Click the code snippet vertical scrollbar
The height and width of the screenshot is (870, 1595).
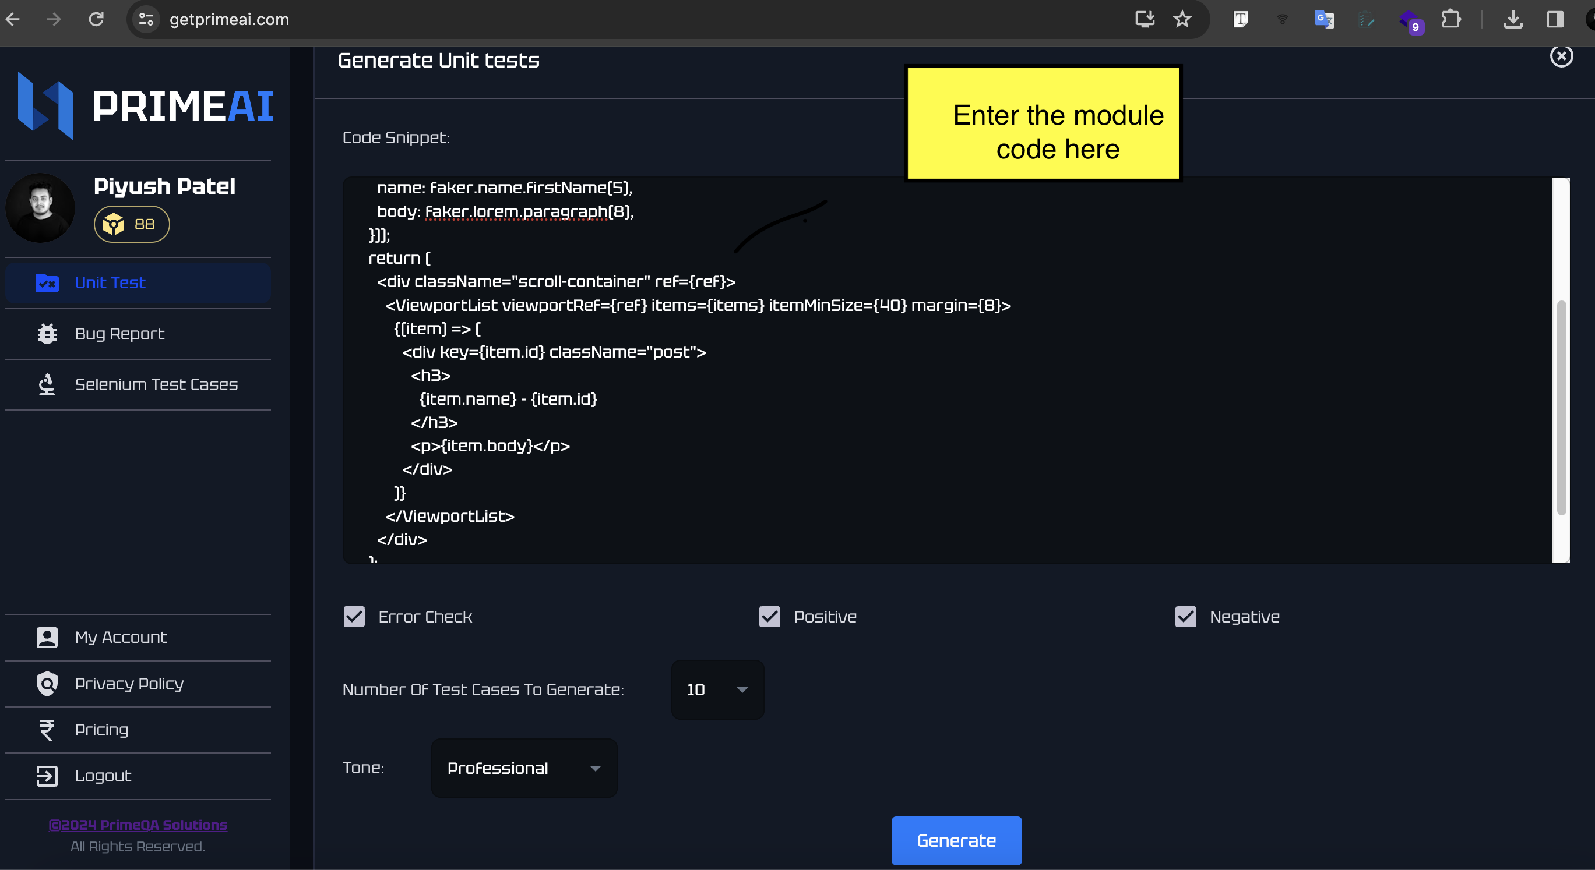pyautogui.click(x=1561, y=407)
